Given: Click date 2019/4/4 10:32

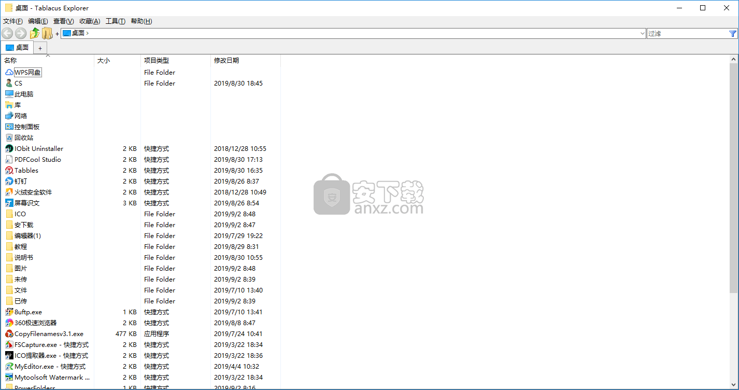Looking at the screenshot, I should coord(236,366).
